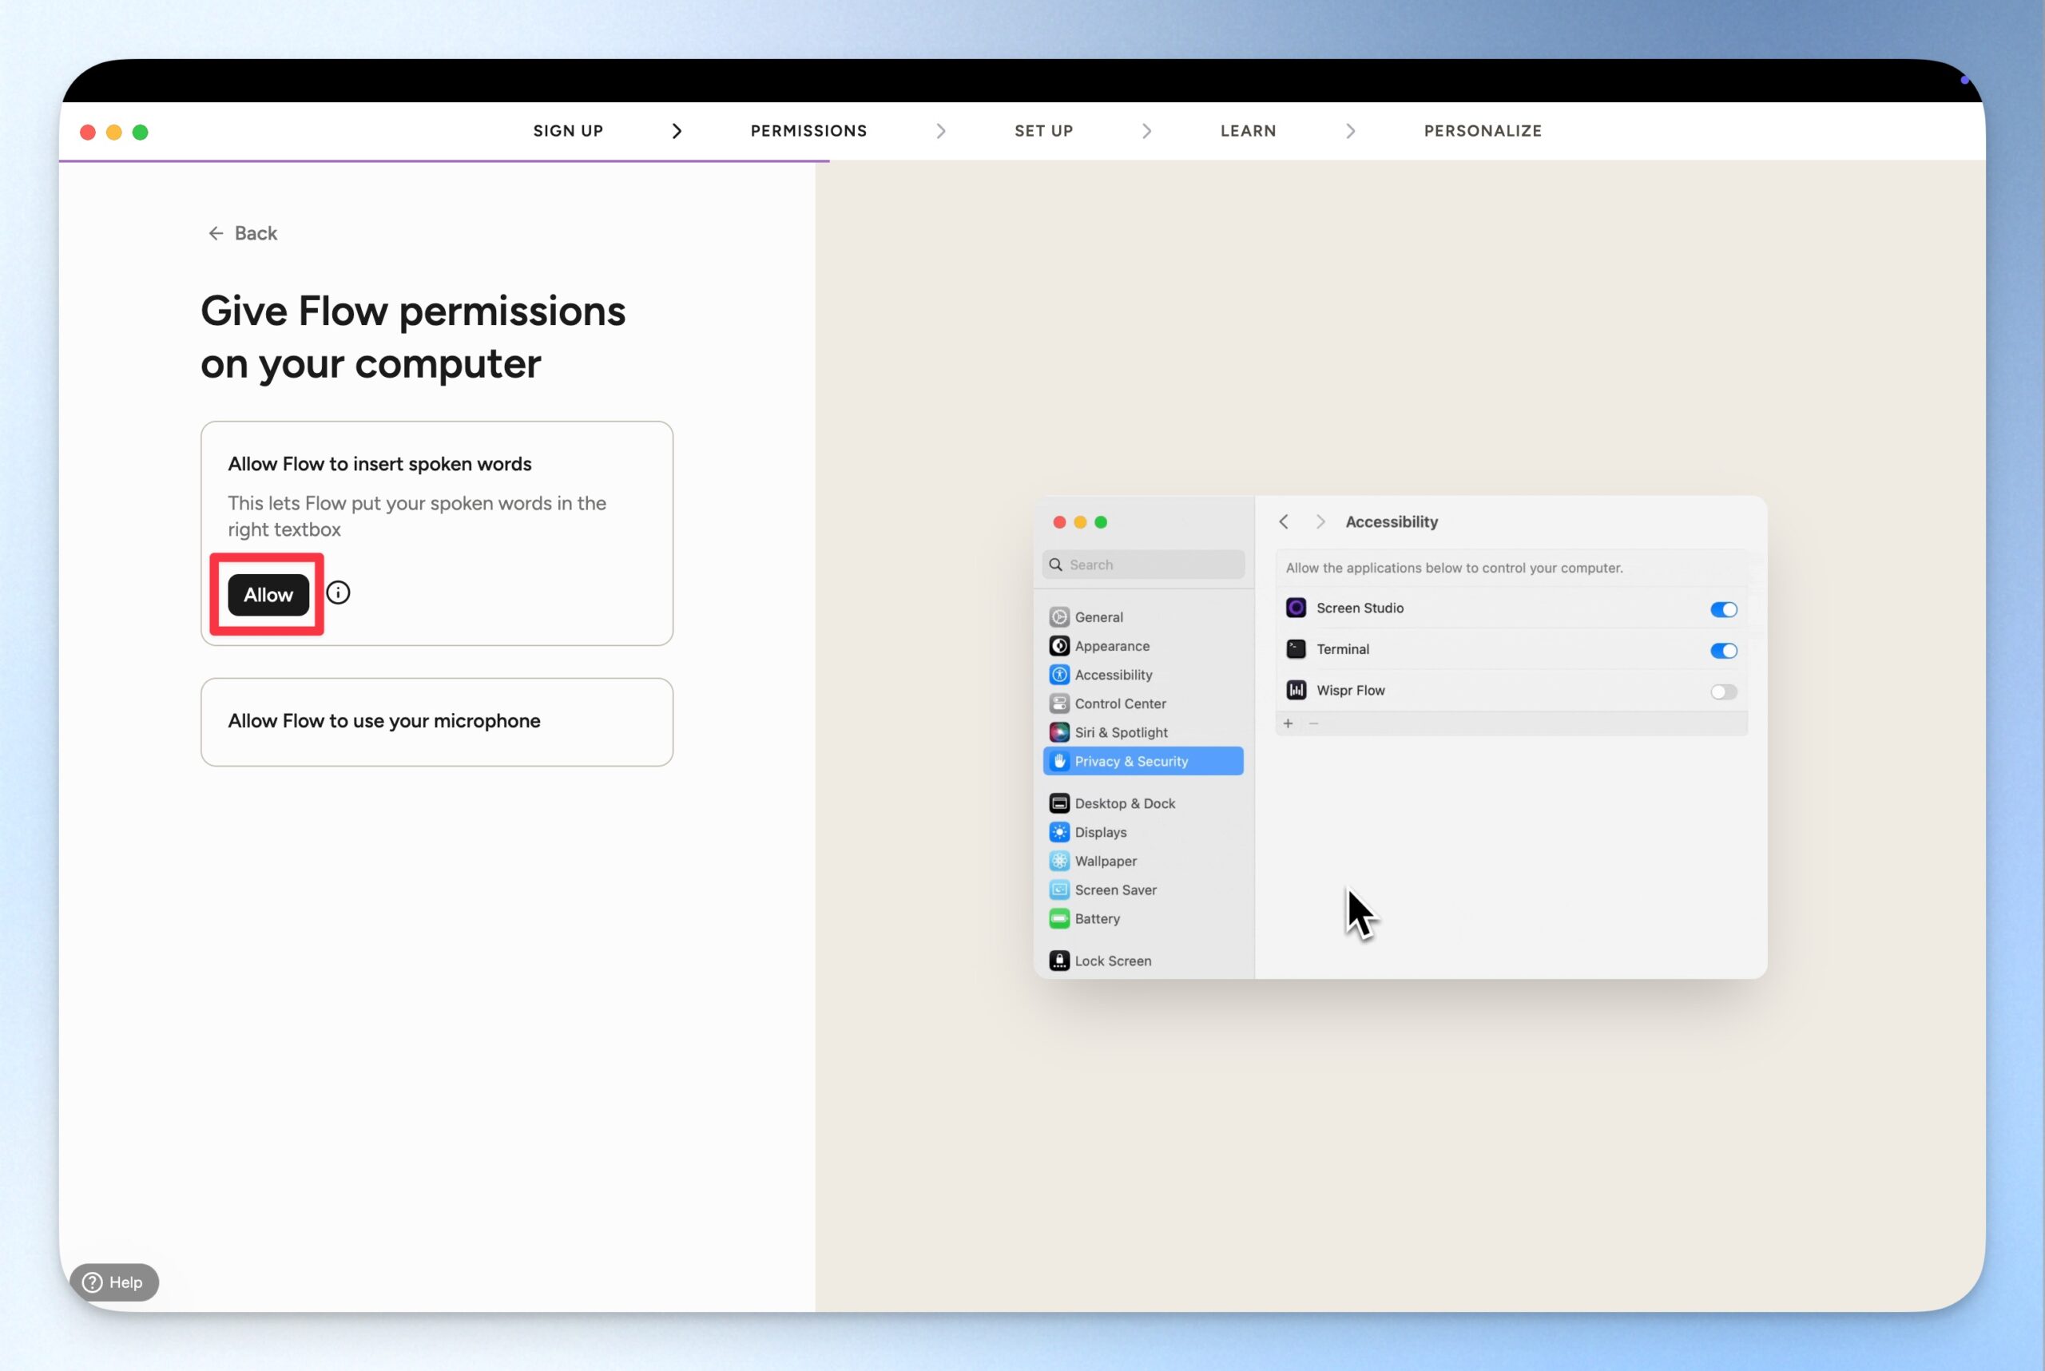The image size is (2045, 1371).
Task: Click the Wispr Flow app icon
Action: [x=1296, y=690]
